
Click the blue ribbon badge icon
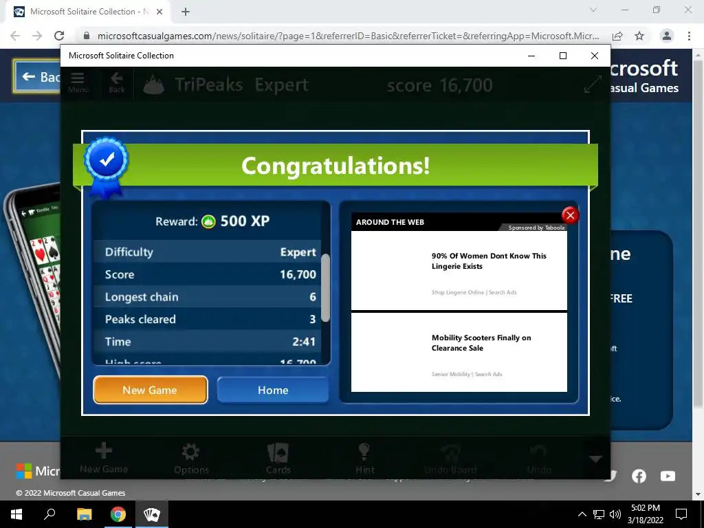107,168
